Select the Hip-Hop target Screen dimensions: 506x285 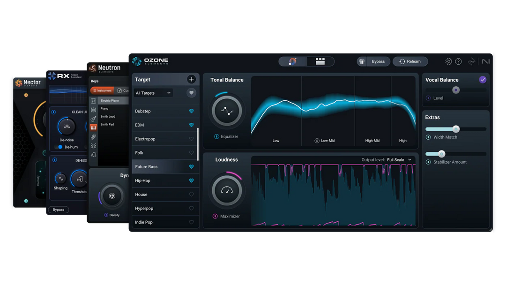[x=165, y=180]
